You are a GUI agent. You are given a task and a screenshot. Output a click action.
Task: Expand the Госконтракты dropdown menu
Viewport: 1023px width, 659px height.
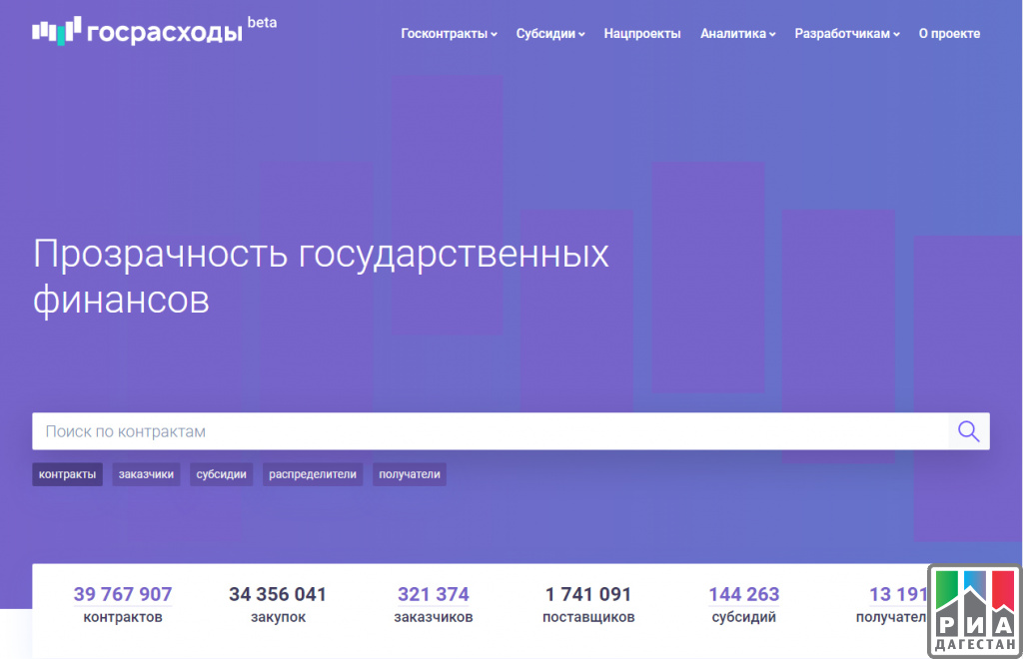pyautogui.click(x=449, y=34)
